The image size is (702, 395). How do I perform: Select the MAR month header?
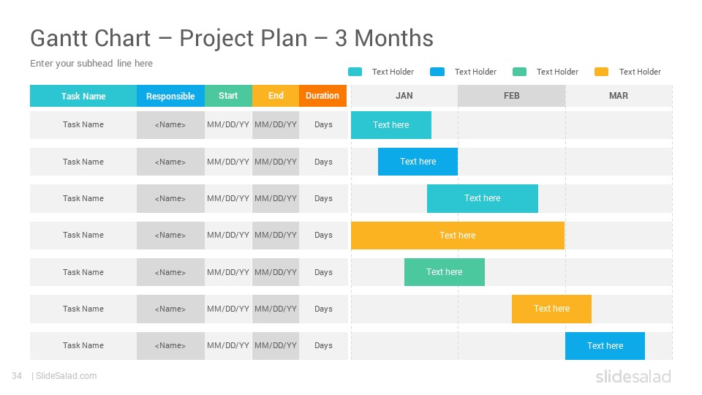(619, 96)
